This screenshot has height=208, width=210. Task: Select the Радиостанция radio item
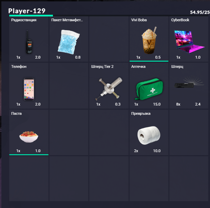pyautogui.click(x=29, y=39)
